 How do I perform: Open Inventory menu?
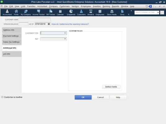coord(97,6)
